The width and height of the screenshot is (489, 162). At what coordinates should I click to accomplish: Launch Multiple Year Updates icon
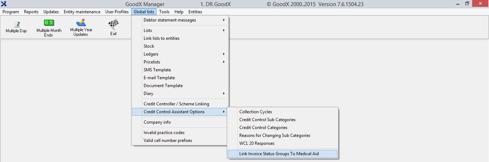[81, 23]
